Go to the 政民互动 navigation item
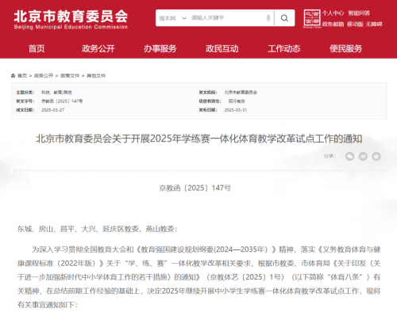Viewport: 397px width, 312px height. [222, 48]
